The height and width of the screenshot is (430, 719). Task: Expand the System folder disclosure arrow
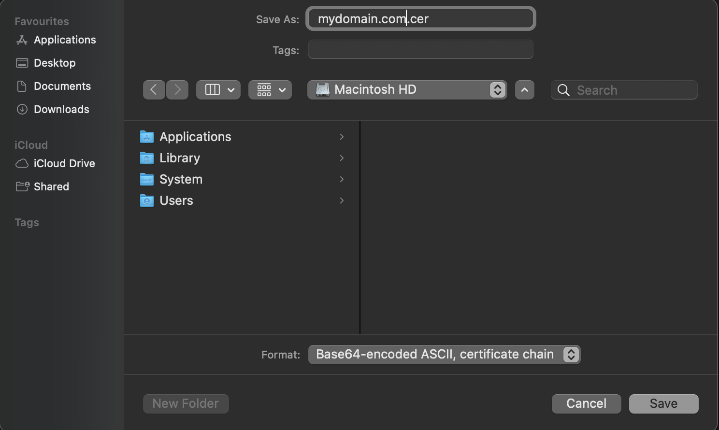(x=342, y=179)
